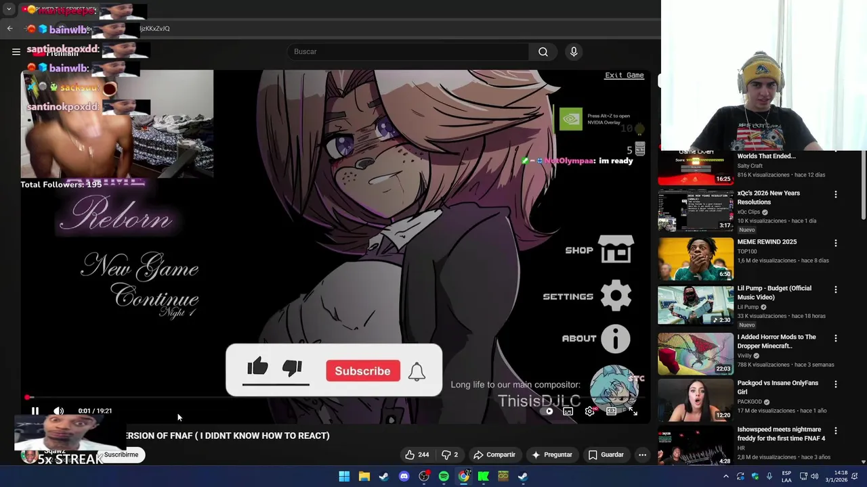Play the Dropper Minecraft thumbnail
Viewport: 867px width, 487px height.
pyautogui.click(x=696, y=353)
